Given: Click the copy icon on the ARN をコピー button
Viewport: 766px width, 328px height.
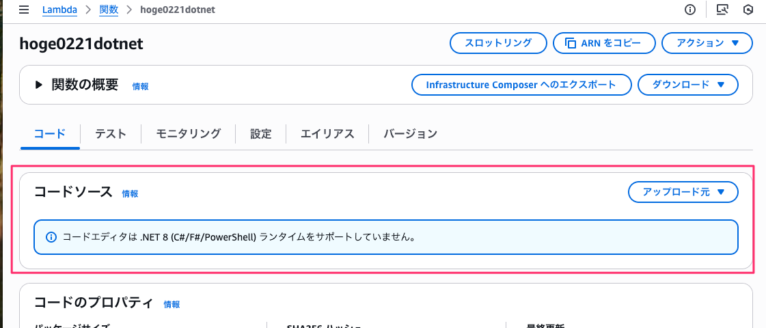Looking at the screenshot, I should (571, 43).
